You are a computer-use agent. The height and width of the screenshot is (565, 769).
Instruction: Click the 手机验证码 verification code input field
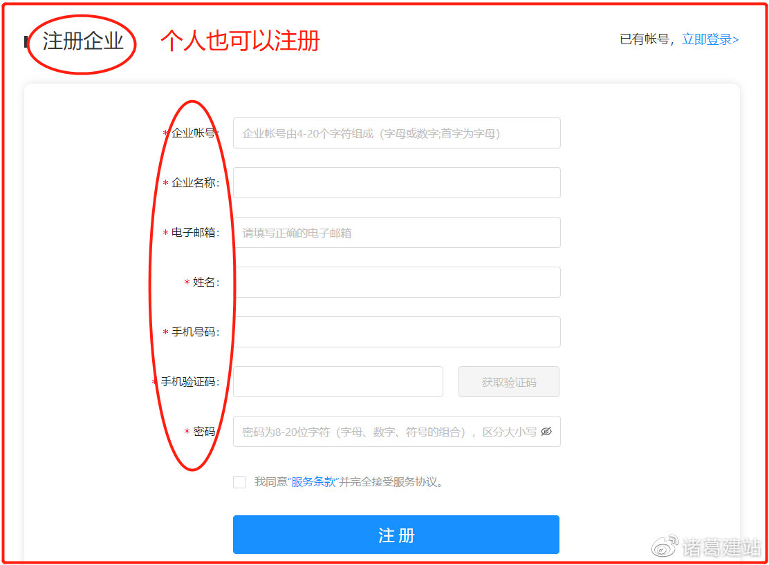tap(337, 381)
